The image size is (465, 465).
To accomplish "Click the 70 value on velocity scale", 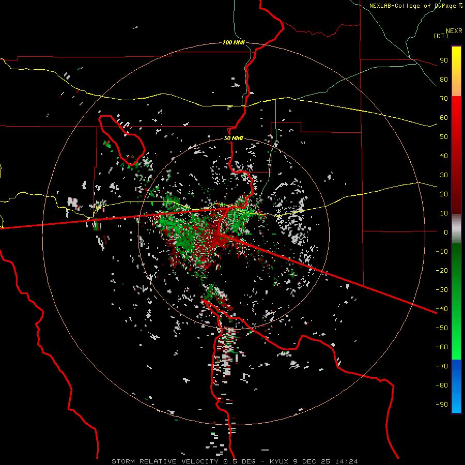I will (444, 99).
